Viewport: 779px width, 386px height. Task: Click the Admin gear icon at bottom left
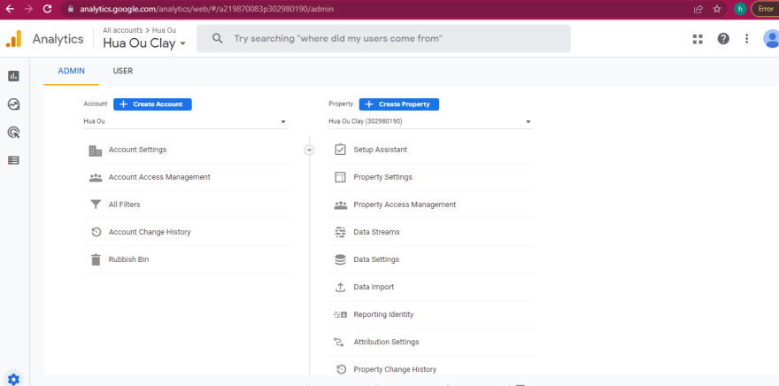(13, 380)
